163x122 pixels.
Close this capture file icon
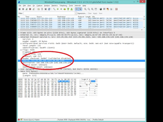click(46, 9)
